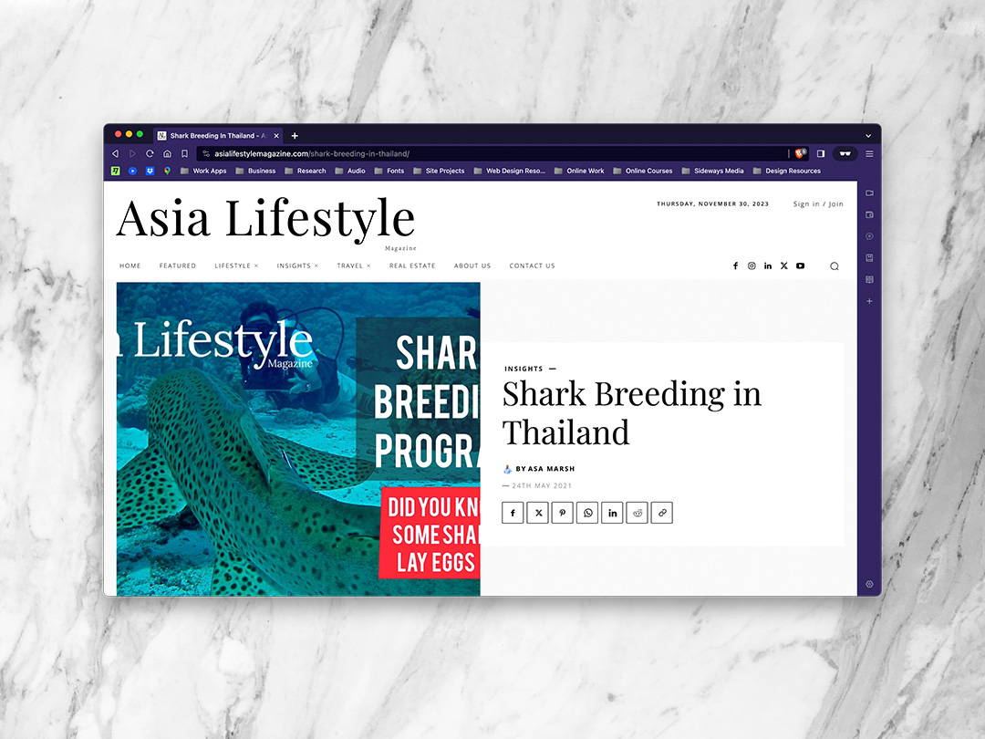Share article on Reddit icon
The image size is (985, 739).
pos(637,513)
